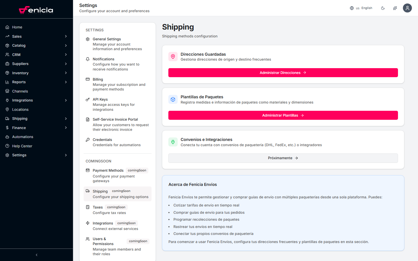Open the AI assistant sparkles icon

[395, 8]
